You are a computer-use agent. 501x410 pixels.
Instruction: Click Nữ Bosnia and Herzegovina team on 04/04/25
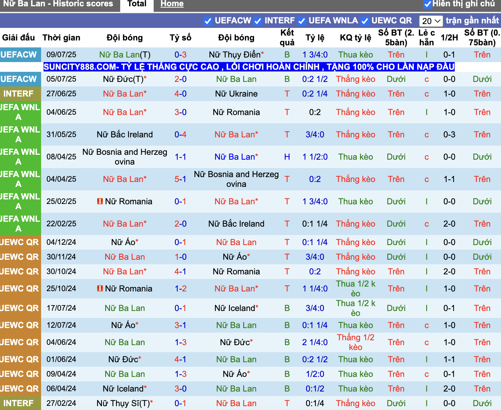click(x=236, y=179)
